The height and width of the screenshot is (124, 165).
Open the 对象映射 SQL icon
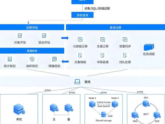click(80, 55)
